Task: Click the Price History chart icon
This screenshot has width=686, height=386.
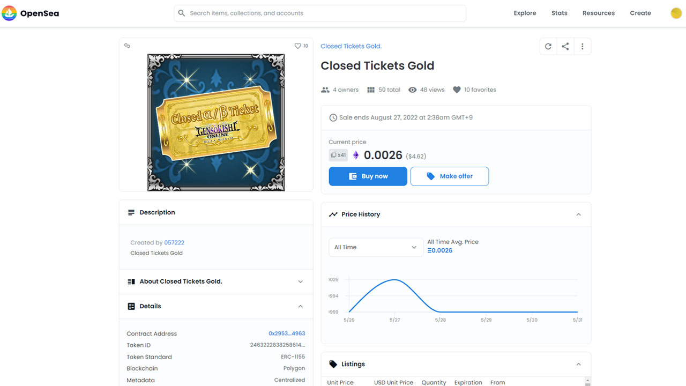Action: click(333, 214)
